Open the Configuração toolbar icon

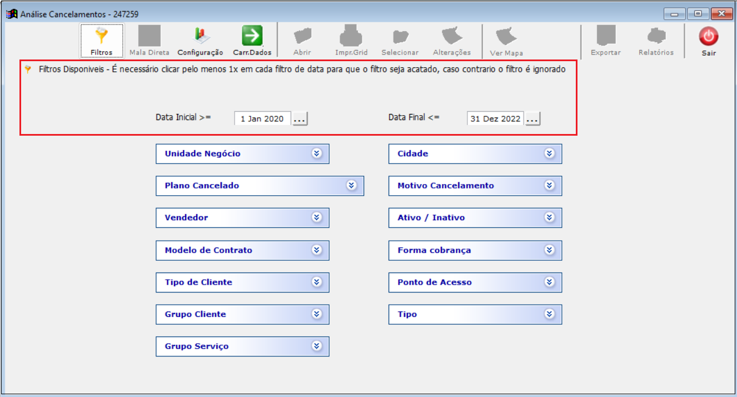tap(200, 37)
